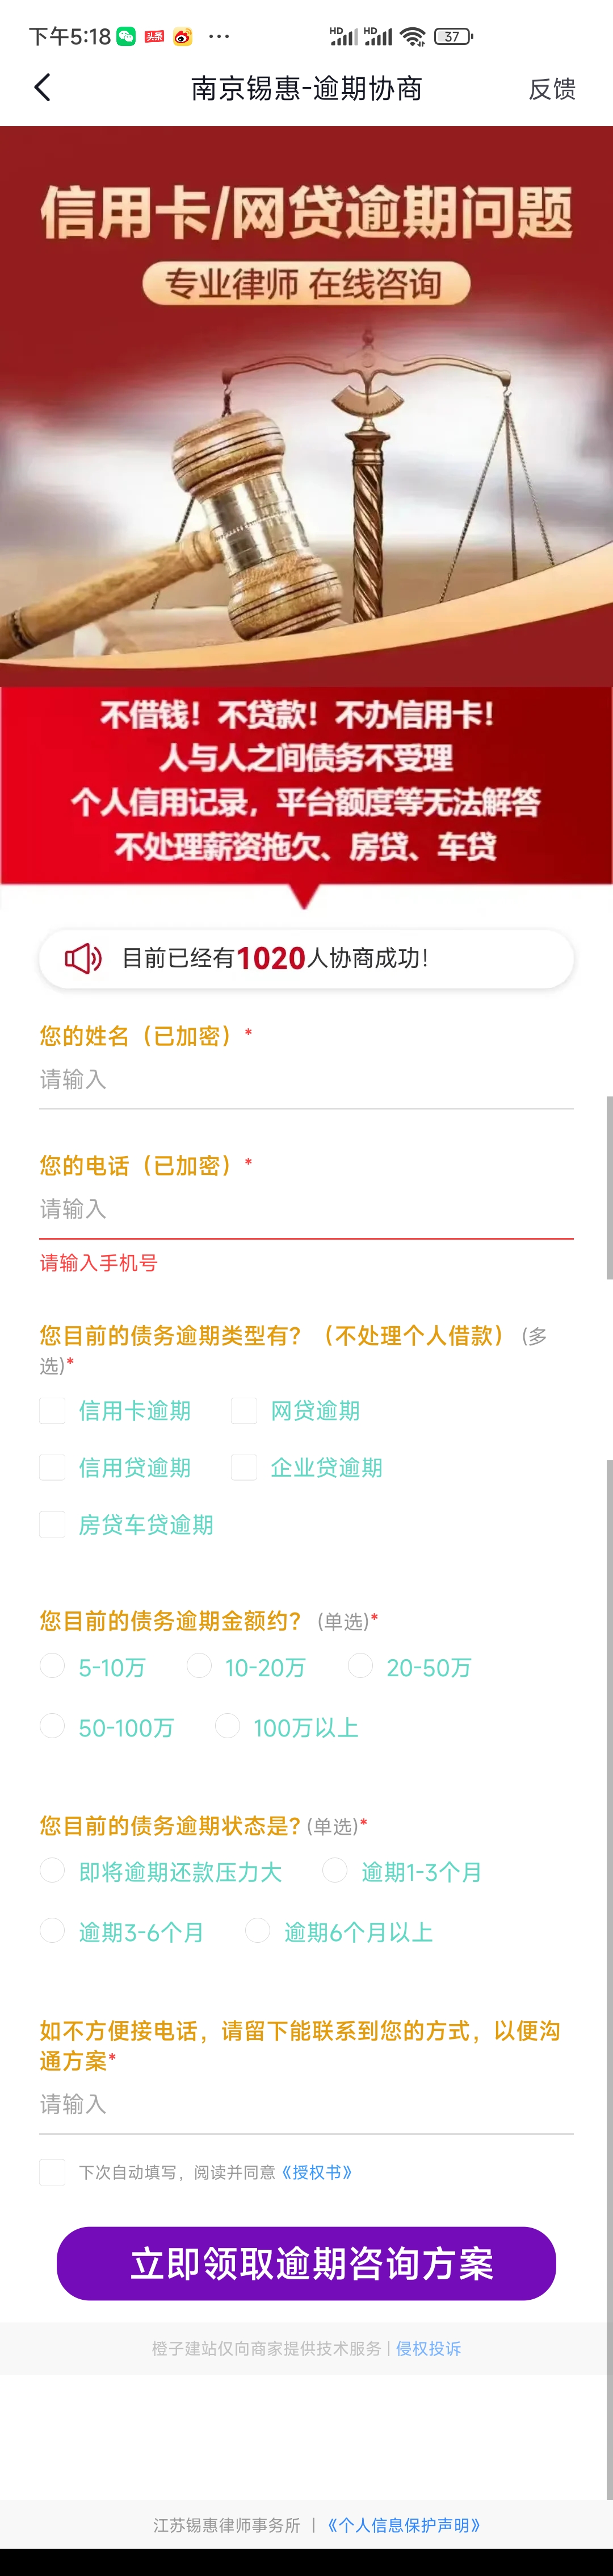
Task: Select 逾期6个月以上 status option
Action: (x=258, y=1931)
